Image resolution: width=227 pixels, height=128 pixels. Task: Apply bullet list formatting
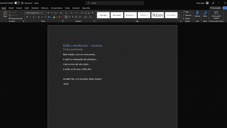pyautogui.click(x=66, y=13)
